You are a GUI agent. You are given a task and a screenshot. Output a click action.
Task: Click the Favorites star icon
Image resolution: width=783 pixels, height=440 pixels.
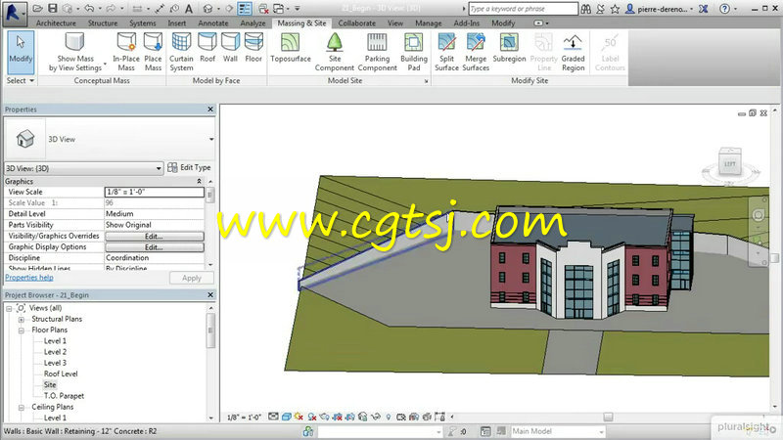(615, 9)
